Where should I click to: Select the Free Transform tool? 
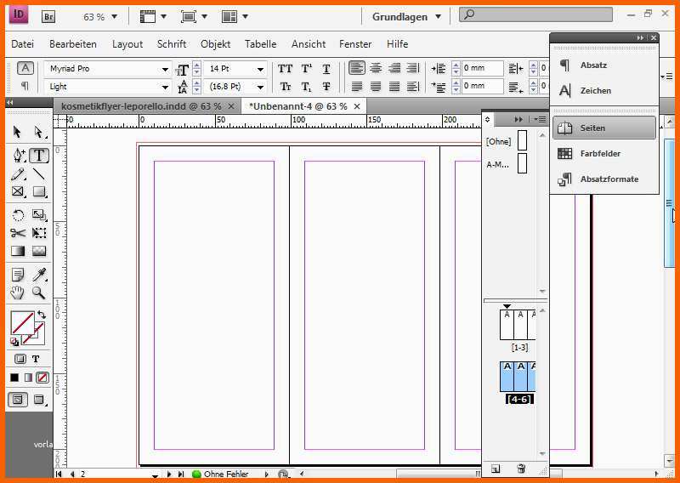click(x=39, y=233)
